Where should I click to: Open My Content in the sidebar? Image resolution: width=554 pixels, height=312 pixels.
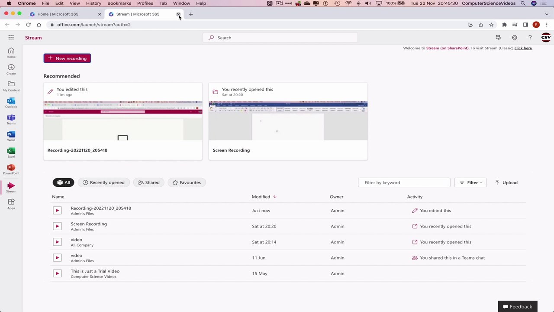coord(11,86)
